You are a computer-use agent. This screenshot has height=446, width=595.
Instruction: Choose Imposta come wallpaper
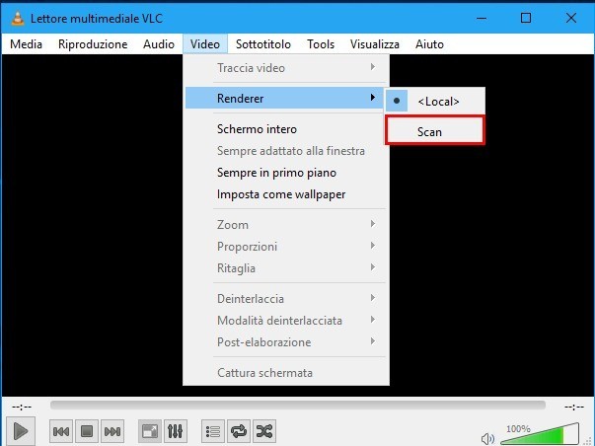(x=284, y=194)
